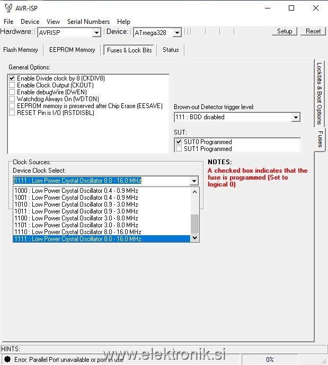This screenshot has height=365, width=328.
Task: Open the Lockbits & Boot Options side tab
Action: (320, 94)
